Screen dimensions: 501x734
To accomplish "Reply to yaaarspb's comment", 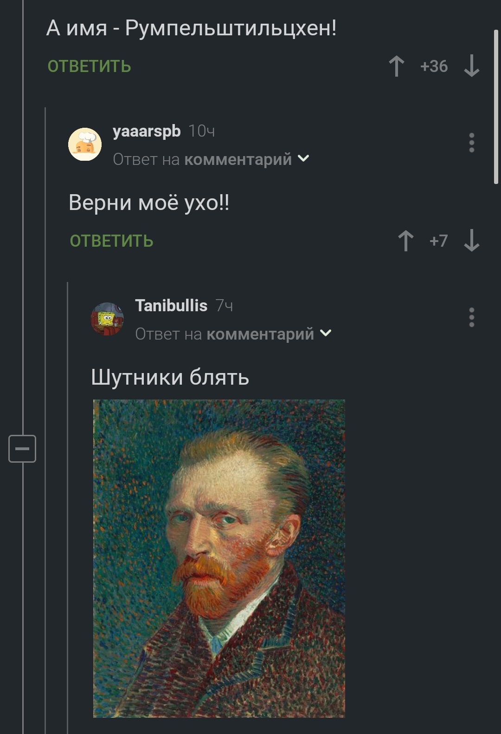I will click(x=111, y=241).
